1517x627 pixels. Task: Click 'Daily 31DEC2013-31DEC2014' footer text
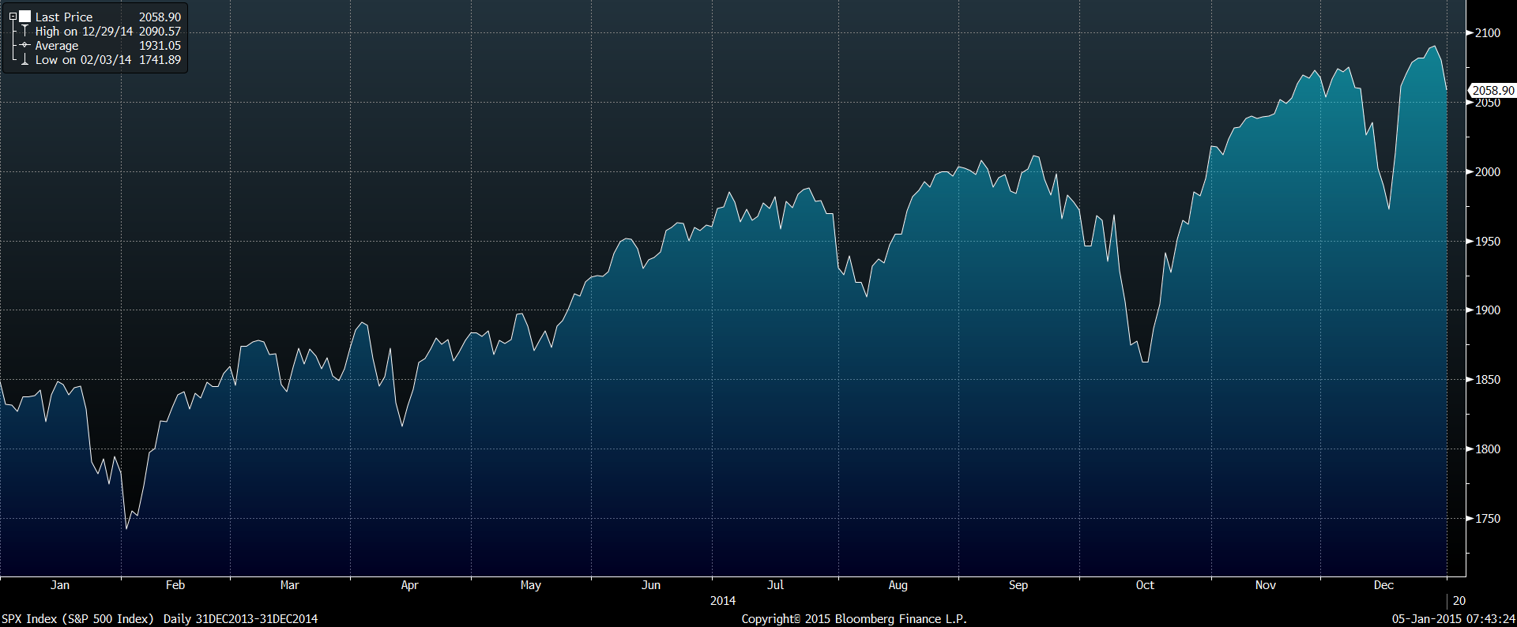(241, 619)
